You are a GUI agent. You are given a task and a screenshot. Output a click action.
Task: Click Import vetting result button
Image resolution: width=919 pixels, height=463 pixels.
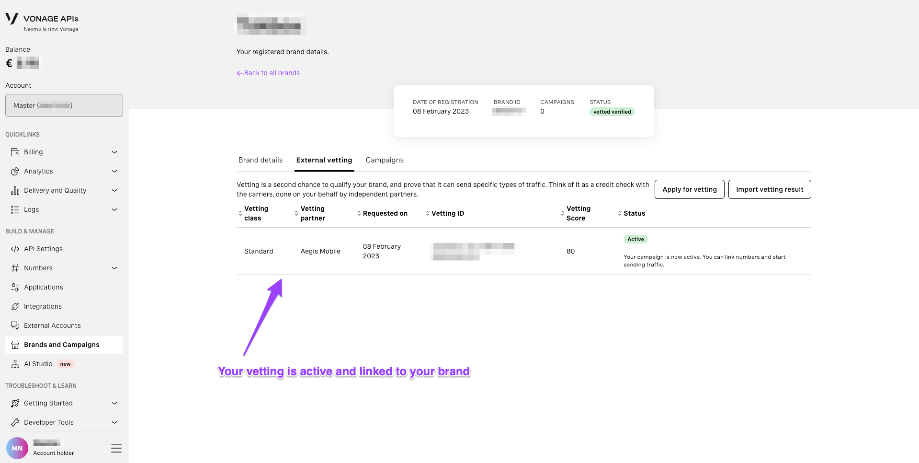[770, 189]
